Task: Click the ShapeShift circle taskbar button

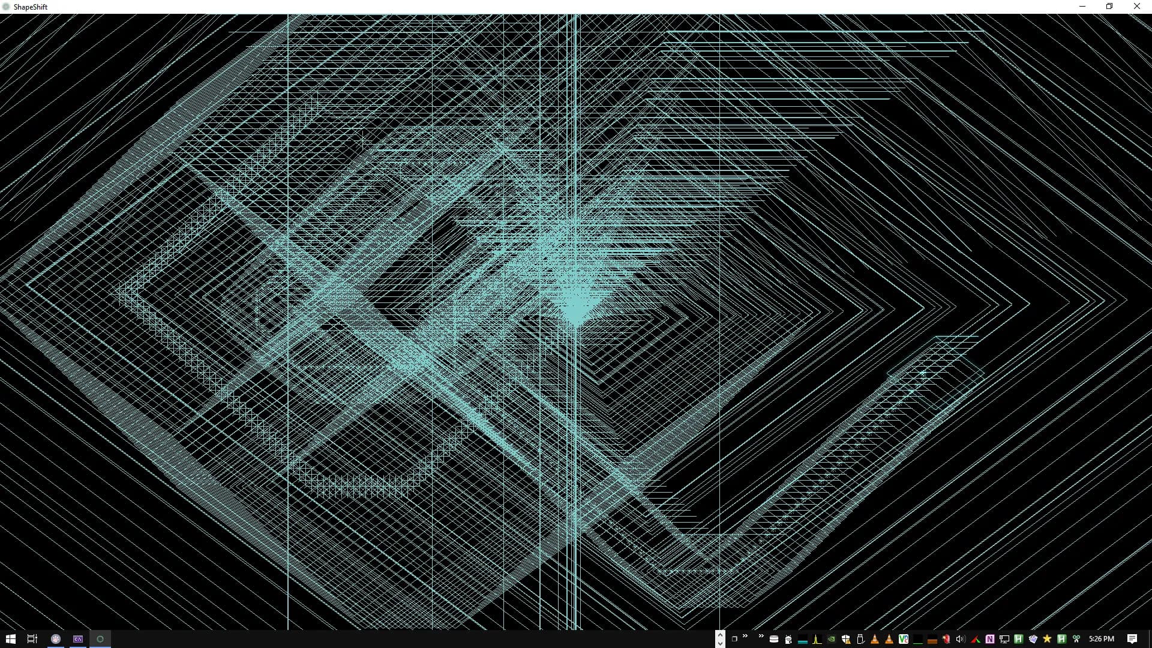Action: 100,639
